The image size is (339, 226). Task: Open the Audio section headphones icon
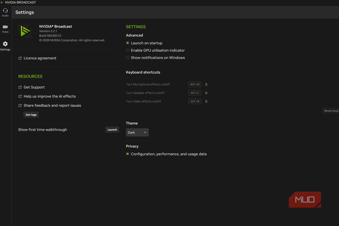(5, 11)
